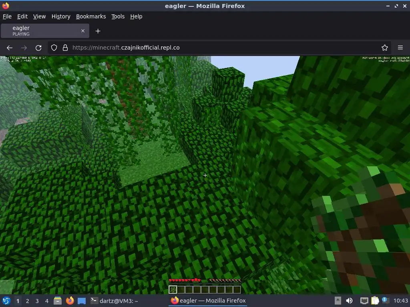Bookmark this page with star icon
The image size is (410, 307).
(x=385, y=48)
